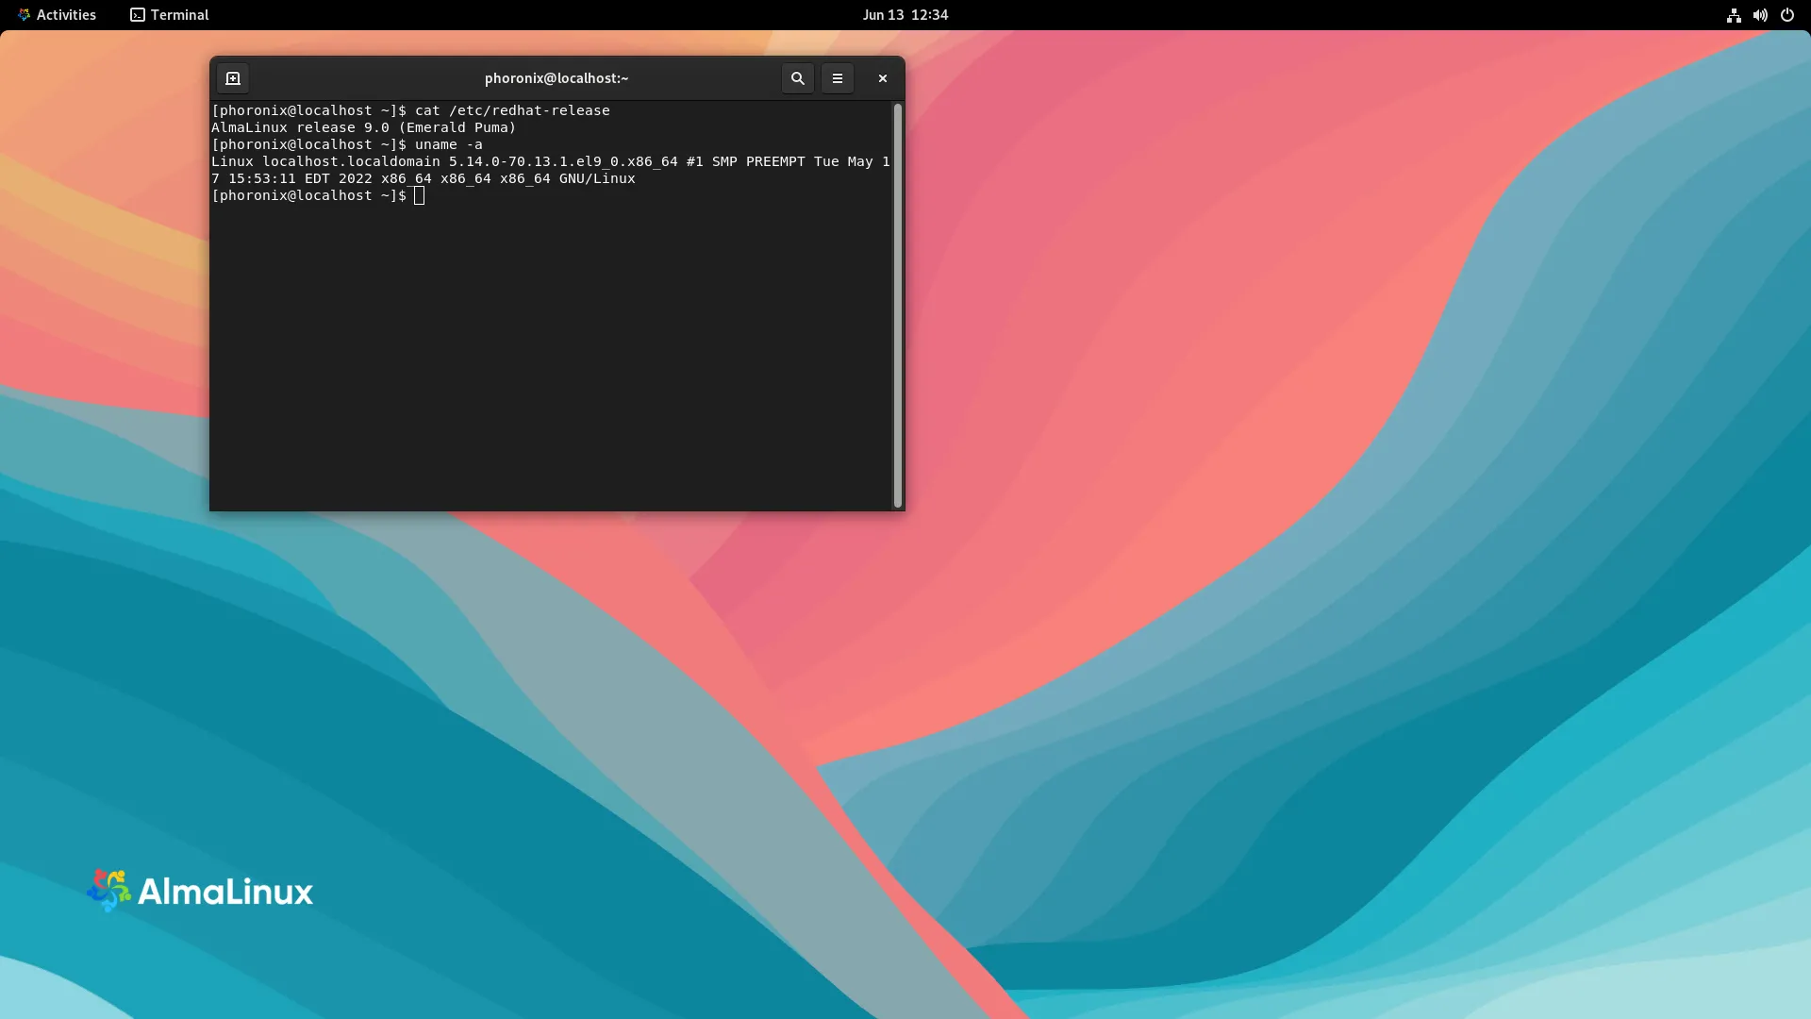Open the terminal hamburger menu
Viewport: 1811px width, 1019px height.
tap(837, 78)
